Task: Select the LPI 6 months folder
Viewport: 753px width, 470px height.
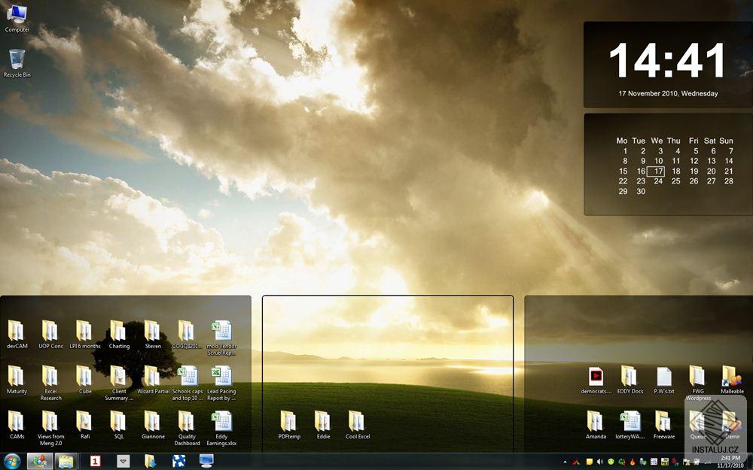Action: click(84, 335)
